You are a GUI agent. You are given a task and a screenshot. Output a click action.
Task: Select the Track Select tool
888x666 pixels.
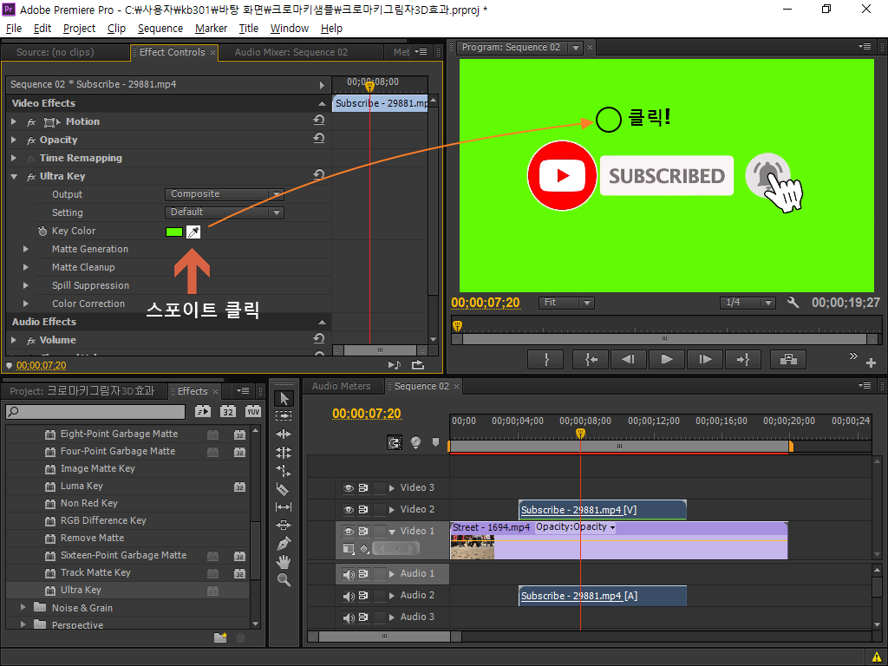(284, 415)
